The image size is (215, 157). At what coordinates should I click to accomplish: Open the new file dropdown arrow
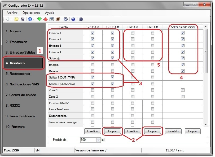tap(12, 19)
